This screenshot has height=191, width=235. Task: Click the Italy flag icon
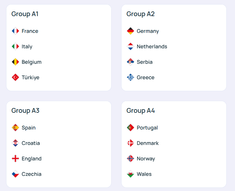15,46
